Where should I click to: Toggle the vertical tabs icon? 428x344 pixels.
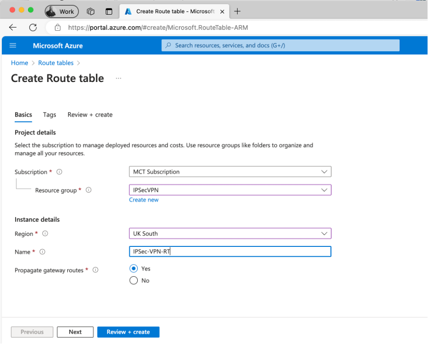109,11
